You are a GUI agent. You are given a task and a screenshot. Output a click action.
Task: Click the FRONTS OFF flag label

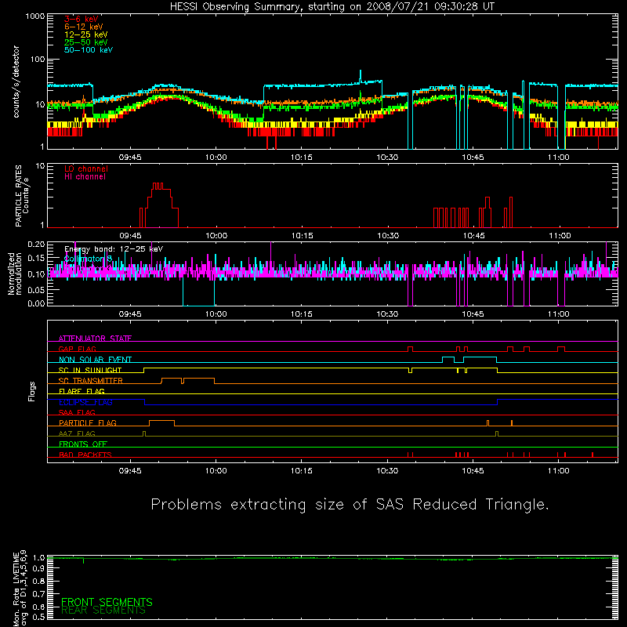click(83, 444)
